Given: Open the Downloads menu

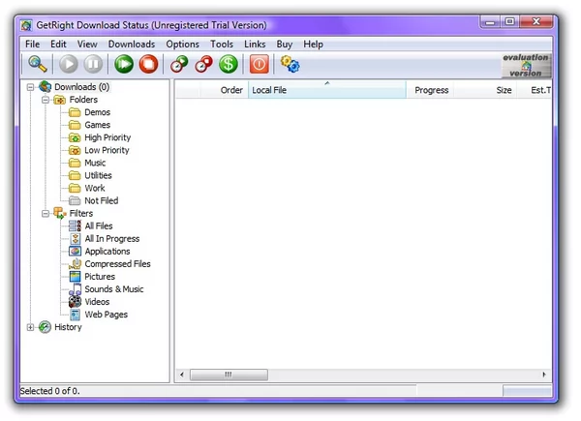Looking at the screenshot, I should (x=132, y=45).
